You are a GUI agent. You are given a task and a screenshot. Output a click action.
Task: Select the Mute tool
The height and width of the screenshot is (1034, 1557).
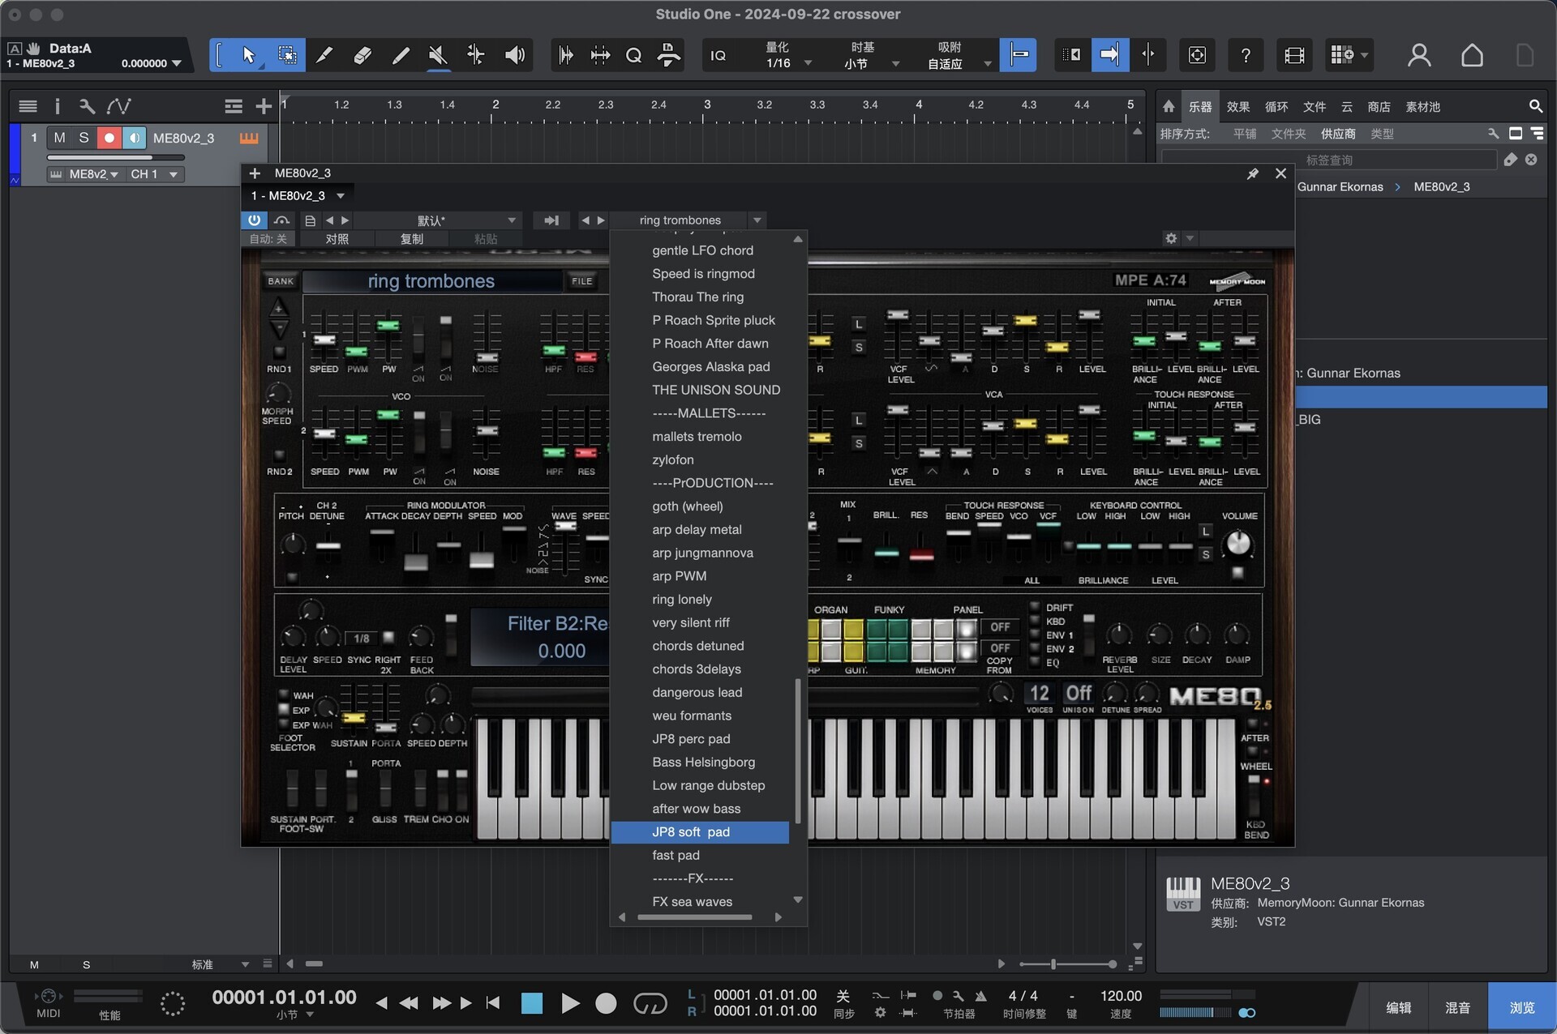click(438, 55)
